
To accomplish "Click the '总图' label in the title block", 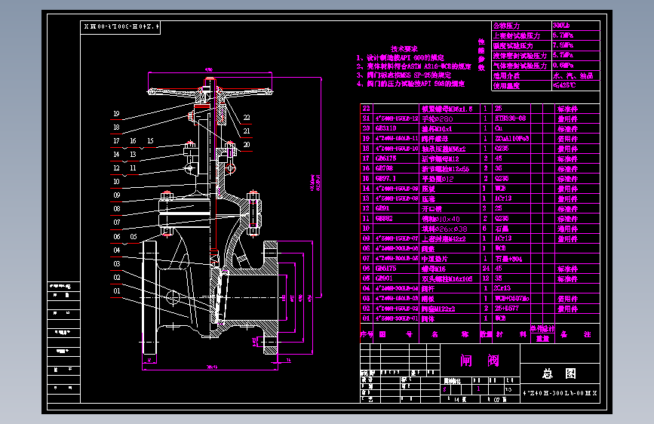I will coord(559,373).
